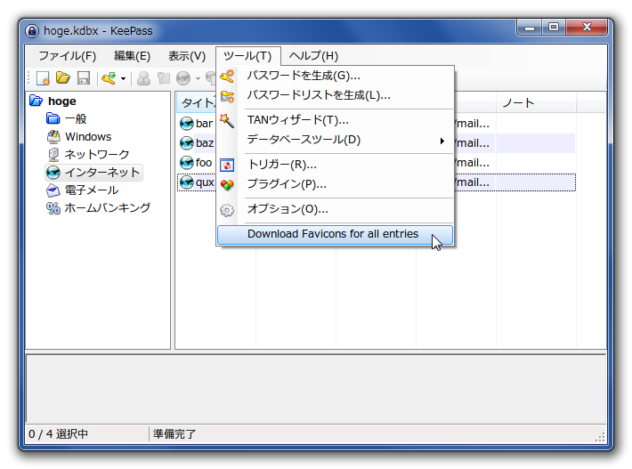Click the 一般 blue folder icon
The height and width of the screenshot is (469, 632).
point(53,118)
